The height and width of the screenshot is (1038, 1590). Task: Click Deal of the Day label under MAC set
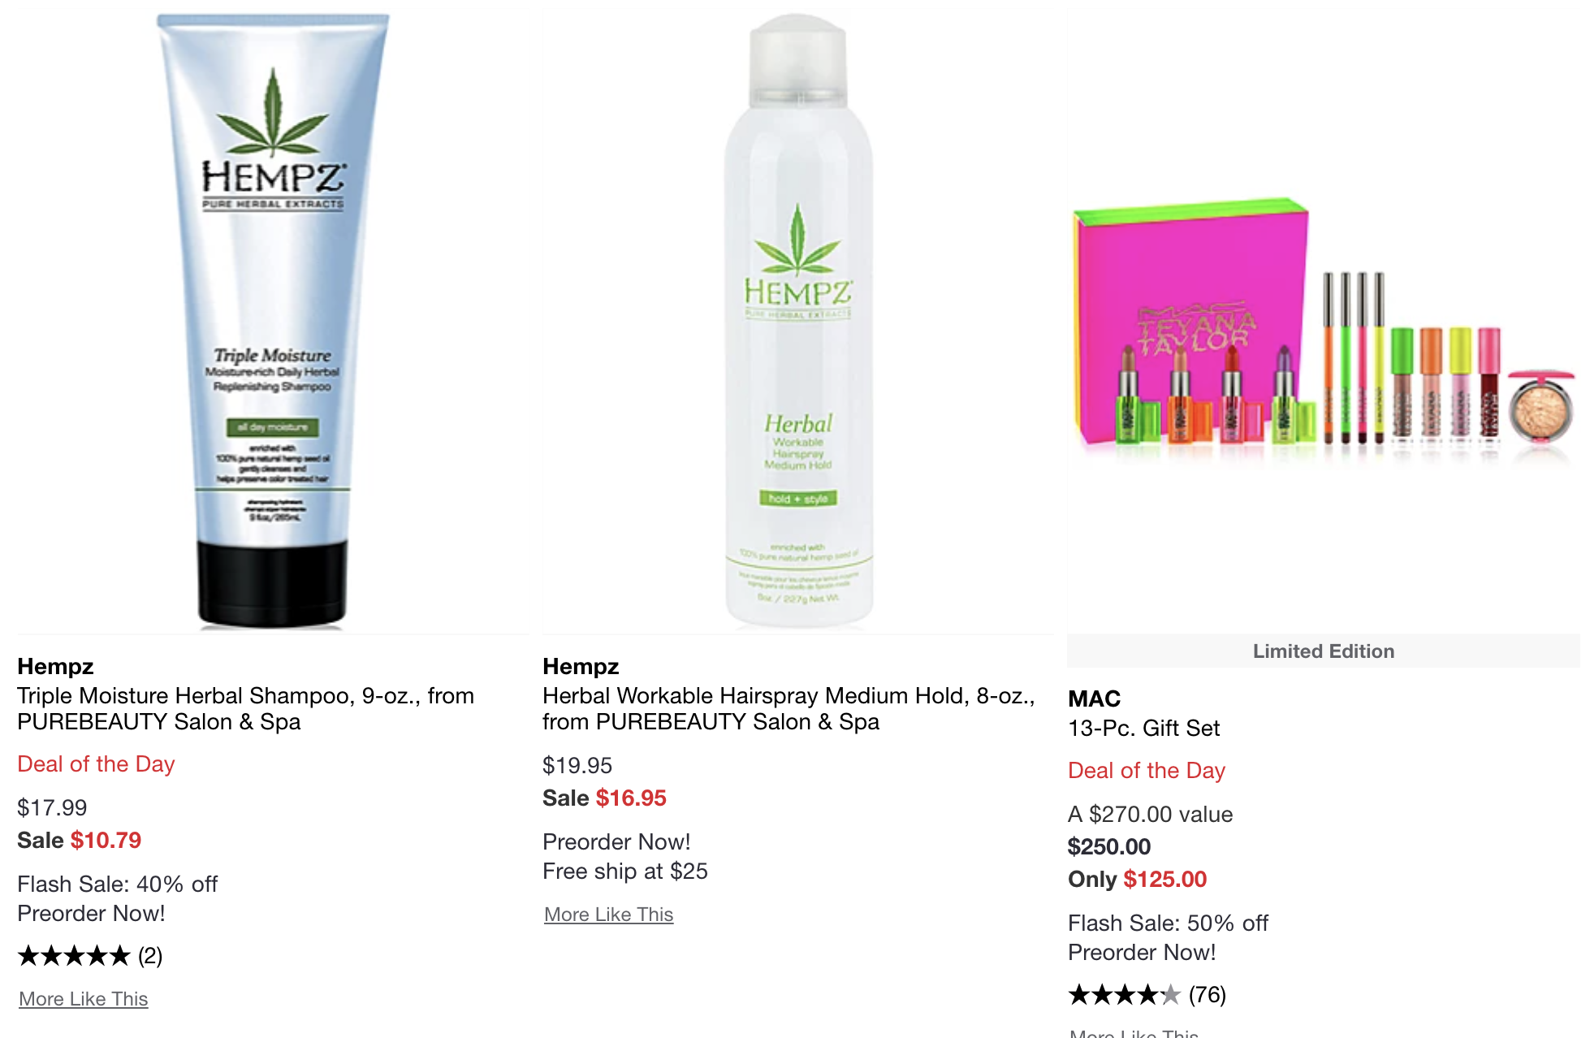(1147, 770)
